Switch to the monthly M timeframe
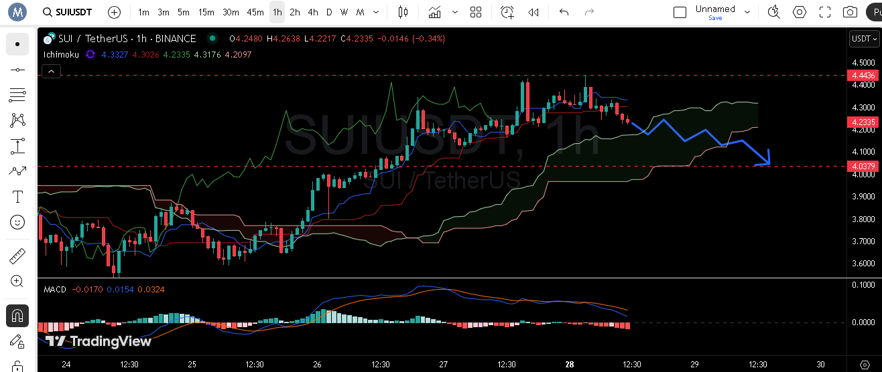The width and height of the screenshot is (882, 372). pos(361,12)
